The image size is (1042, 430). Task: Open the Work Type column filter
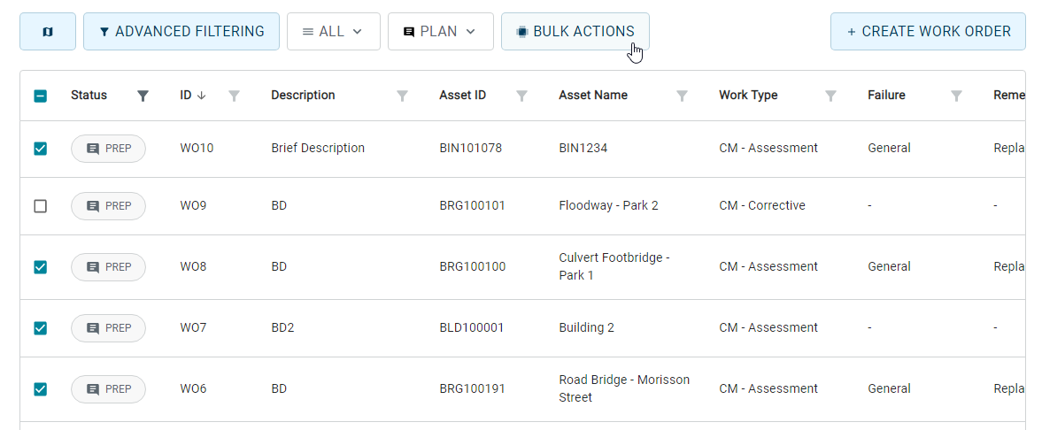830,96
